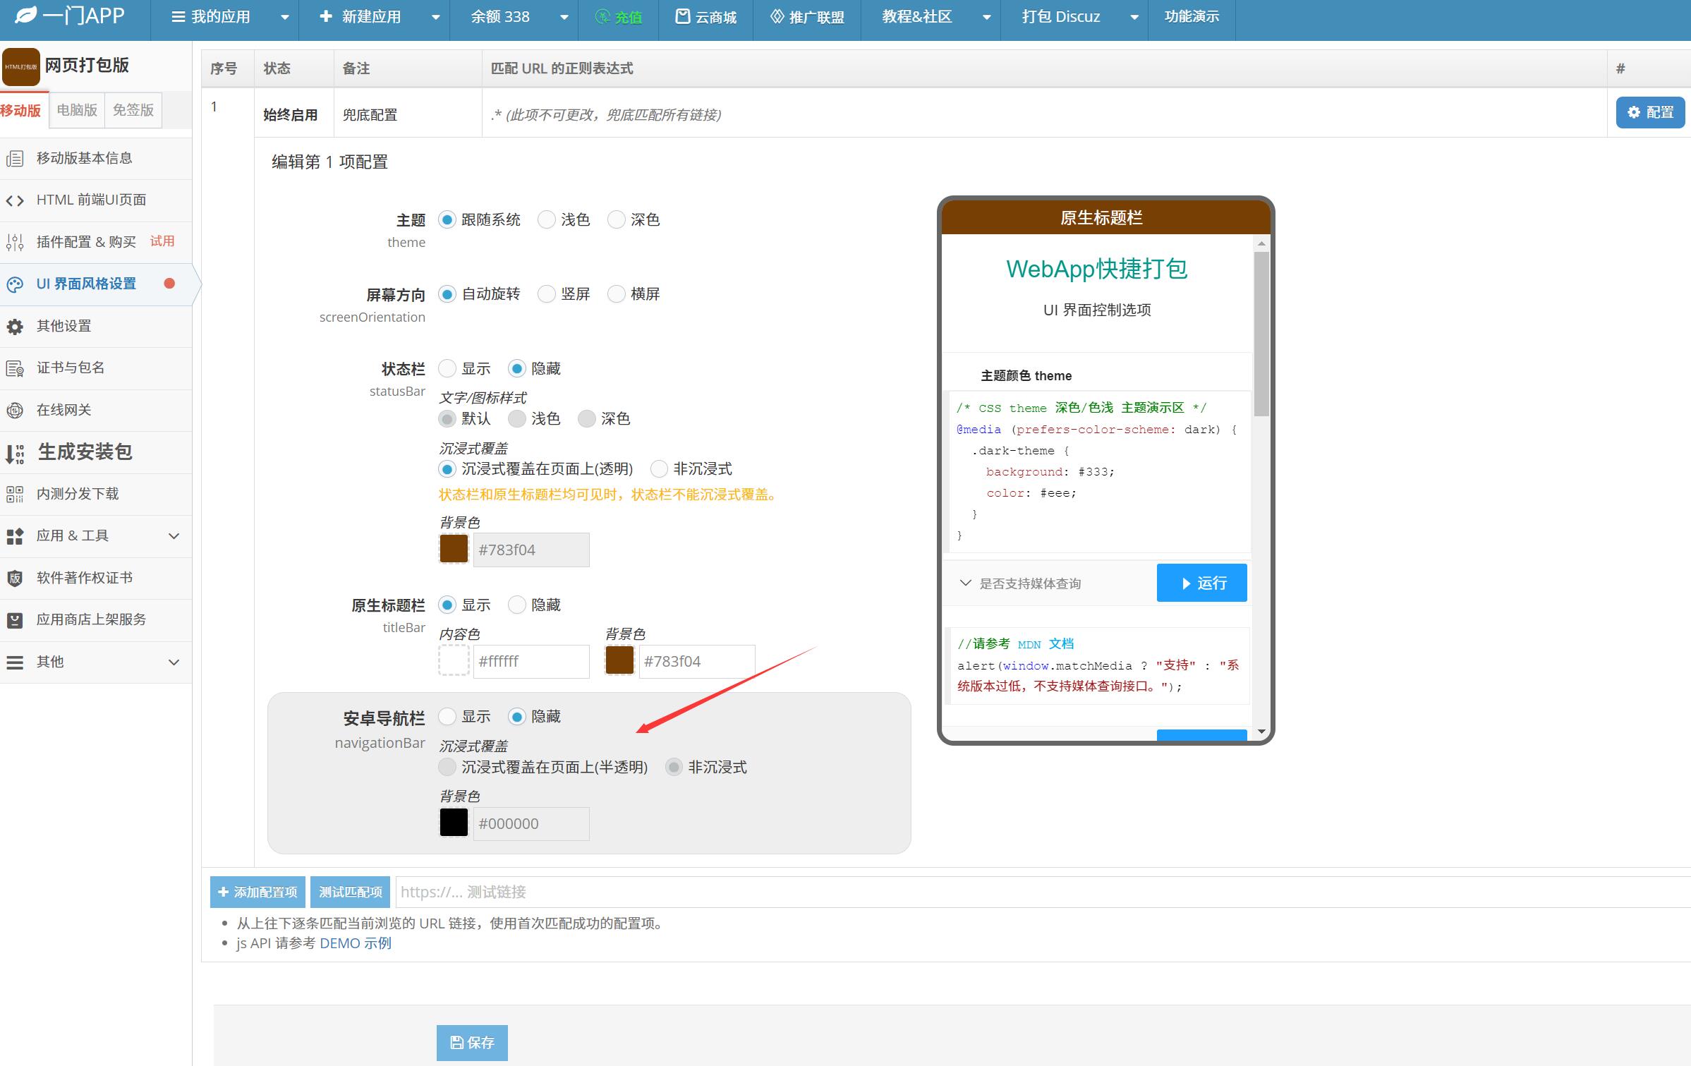Click the 添加配置项 button
Viewport: 1691px width, 1066px height.
257,892
